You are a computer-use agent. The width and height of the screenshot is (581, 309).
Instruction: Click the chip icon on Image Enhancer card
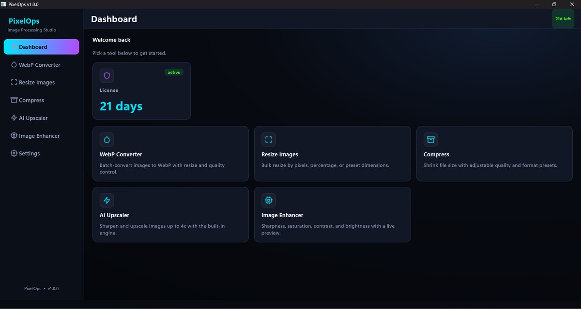[x=269, y=200]
